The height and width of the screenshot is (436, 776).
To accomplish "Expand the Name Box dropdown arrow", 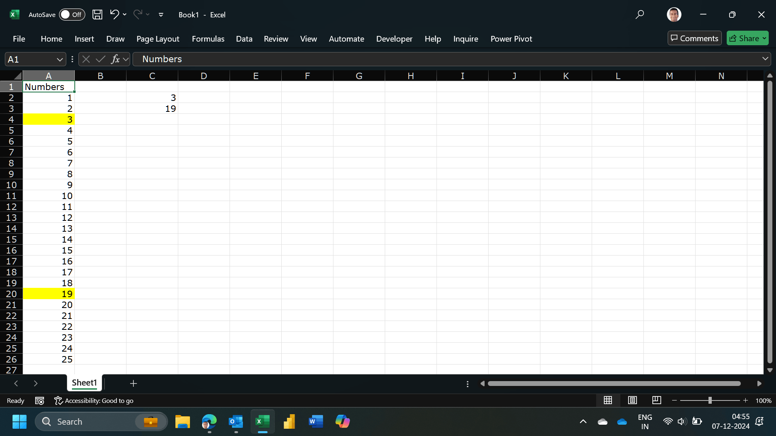I will tap(60, 60).
